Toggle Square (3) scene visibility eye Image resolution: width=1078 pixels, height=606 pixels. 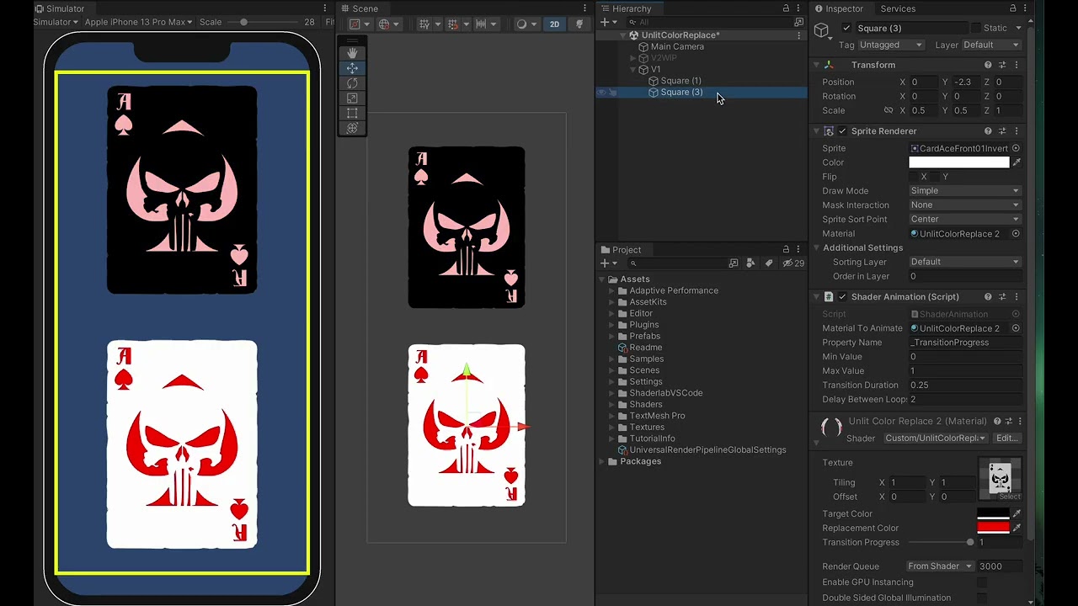point(601,93)
